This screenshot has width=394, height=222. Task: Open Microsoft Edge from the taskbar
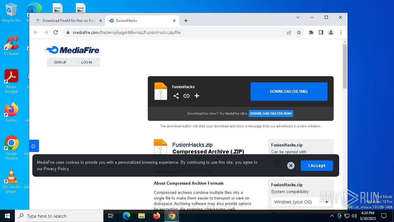pos(127,216)
